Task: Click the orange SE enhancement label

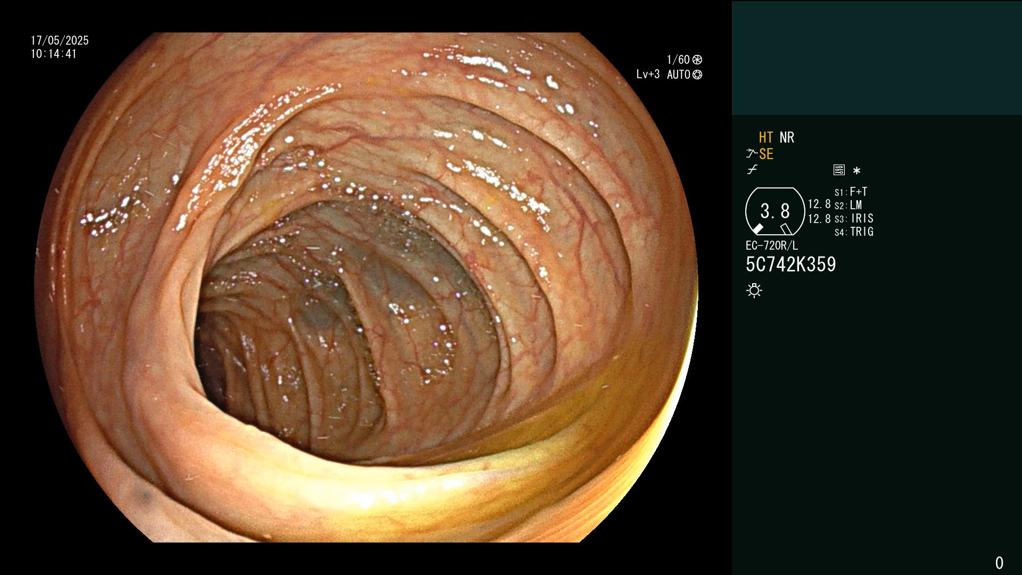Action: pos(766,154)
